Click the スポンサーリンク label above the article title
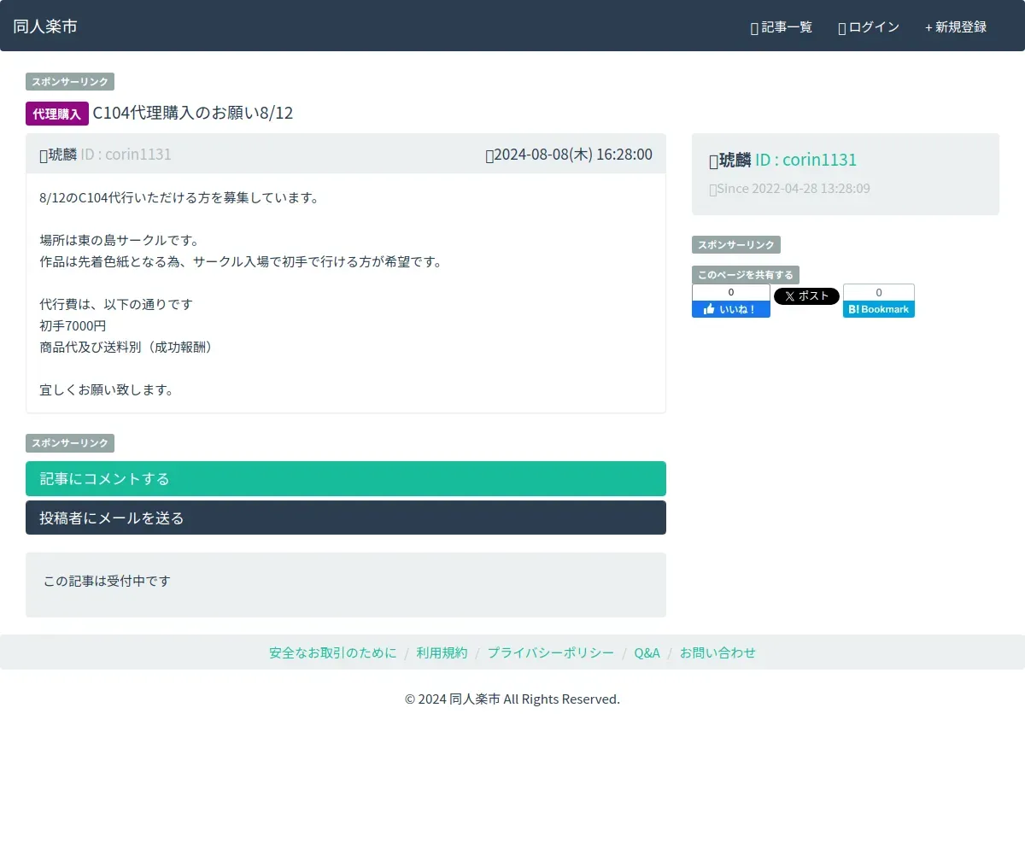This screenshot has width=1025, height=854. pyautogui.click(x=70, y=82)
